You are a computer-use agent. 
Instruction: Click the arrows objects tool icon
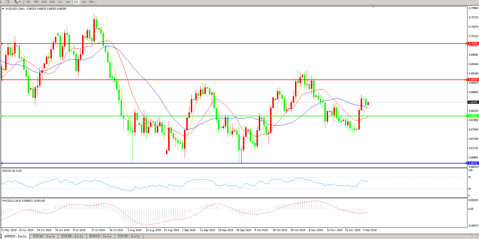pyautogui.click(x=16, y=2)
